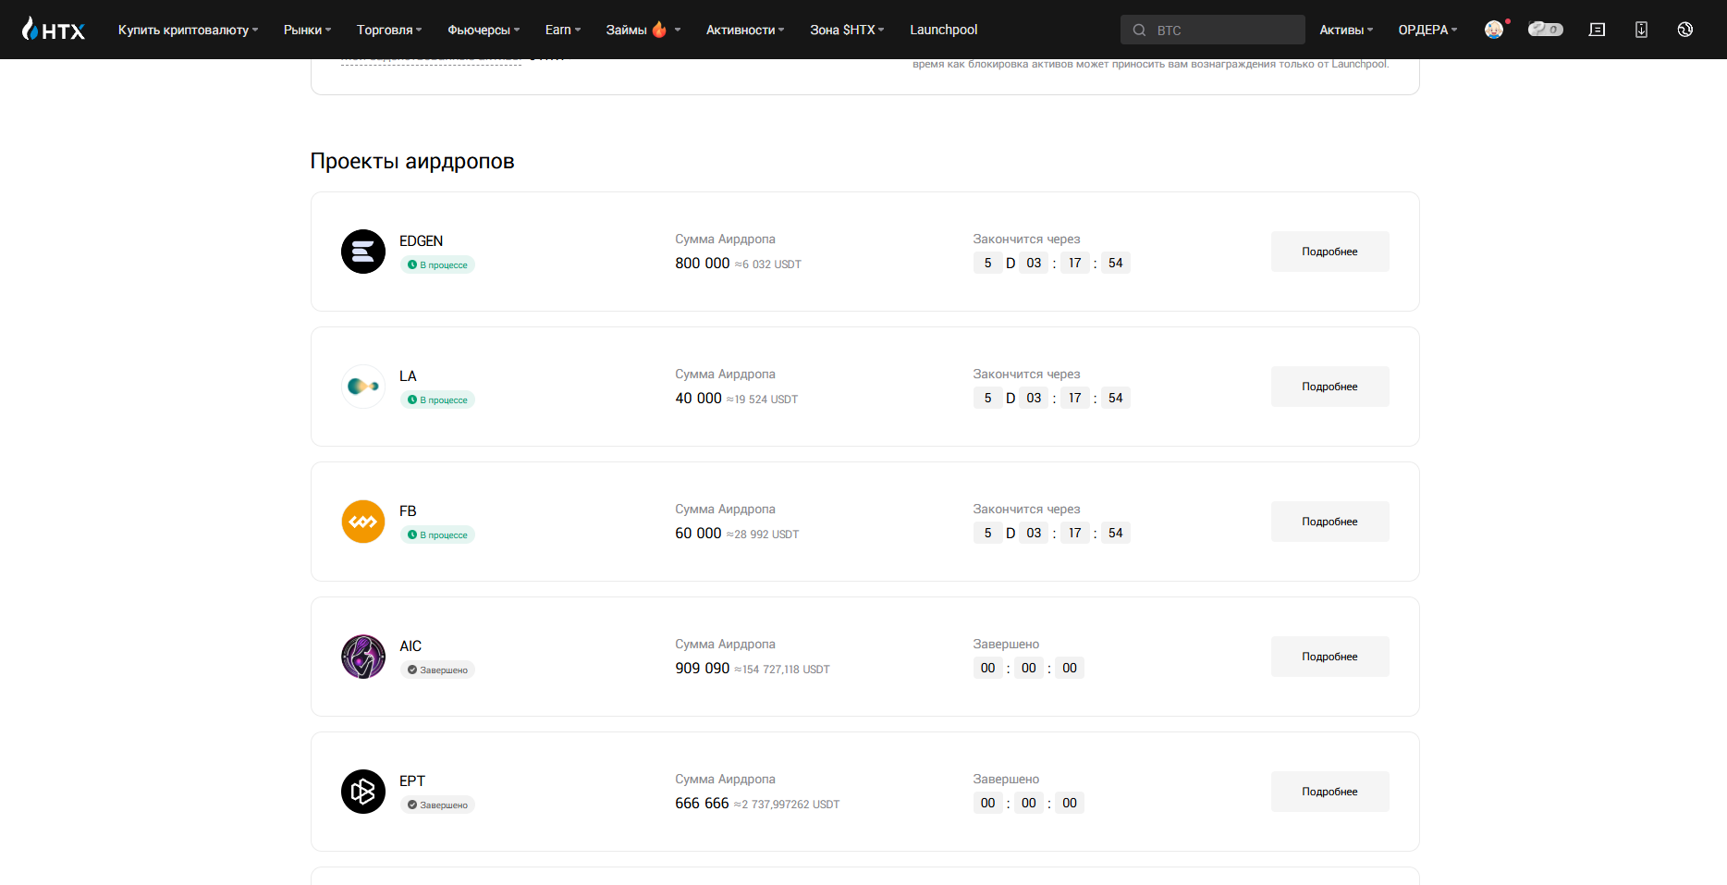
Task: Expand the Займы menu
Action: click(x=643, y=30)
